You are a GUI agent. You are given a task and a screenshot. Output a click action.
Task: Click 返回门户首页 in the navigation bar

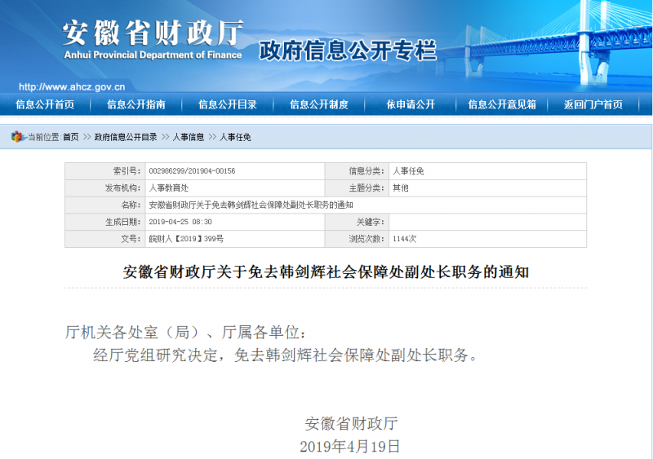coord(593,104)
